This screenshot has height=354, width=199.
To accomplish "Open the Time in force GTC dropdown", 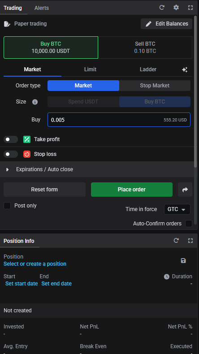I will pos(177,209).
